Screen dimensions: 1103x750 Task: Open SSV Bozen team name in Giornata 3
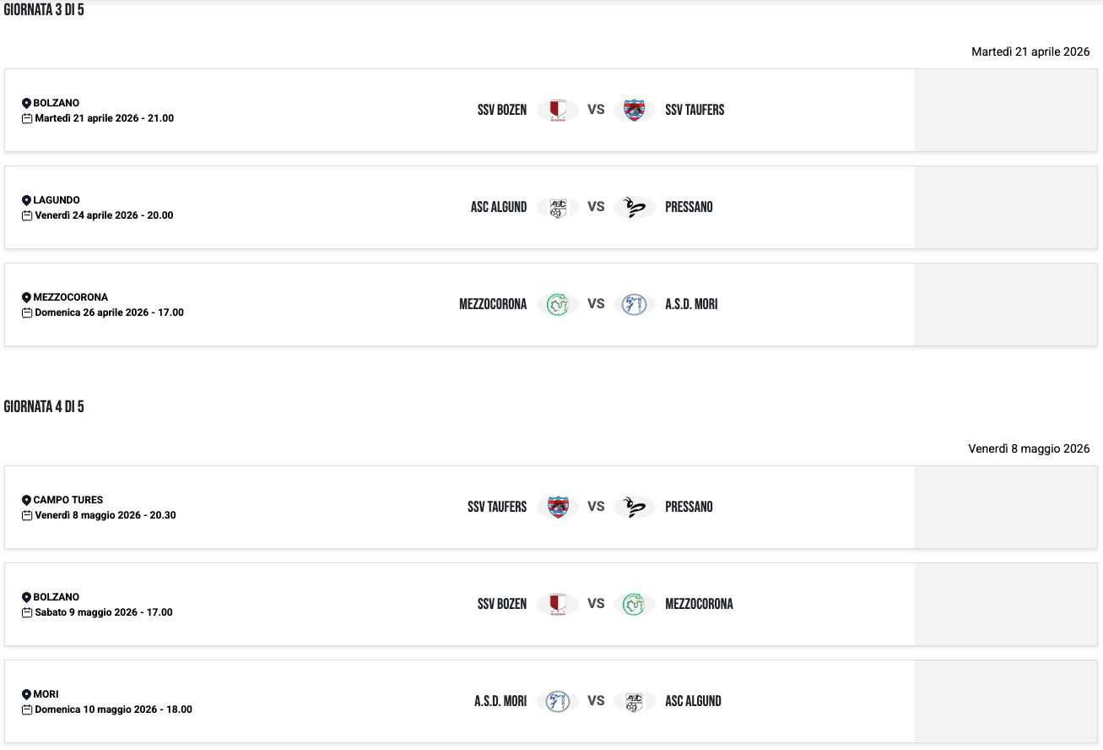tap(502, 110)
